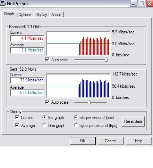
Task: Click the Received: 1.1 Gbits group label
Action: coord(25,27)
